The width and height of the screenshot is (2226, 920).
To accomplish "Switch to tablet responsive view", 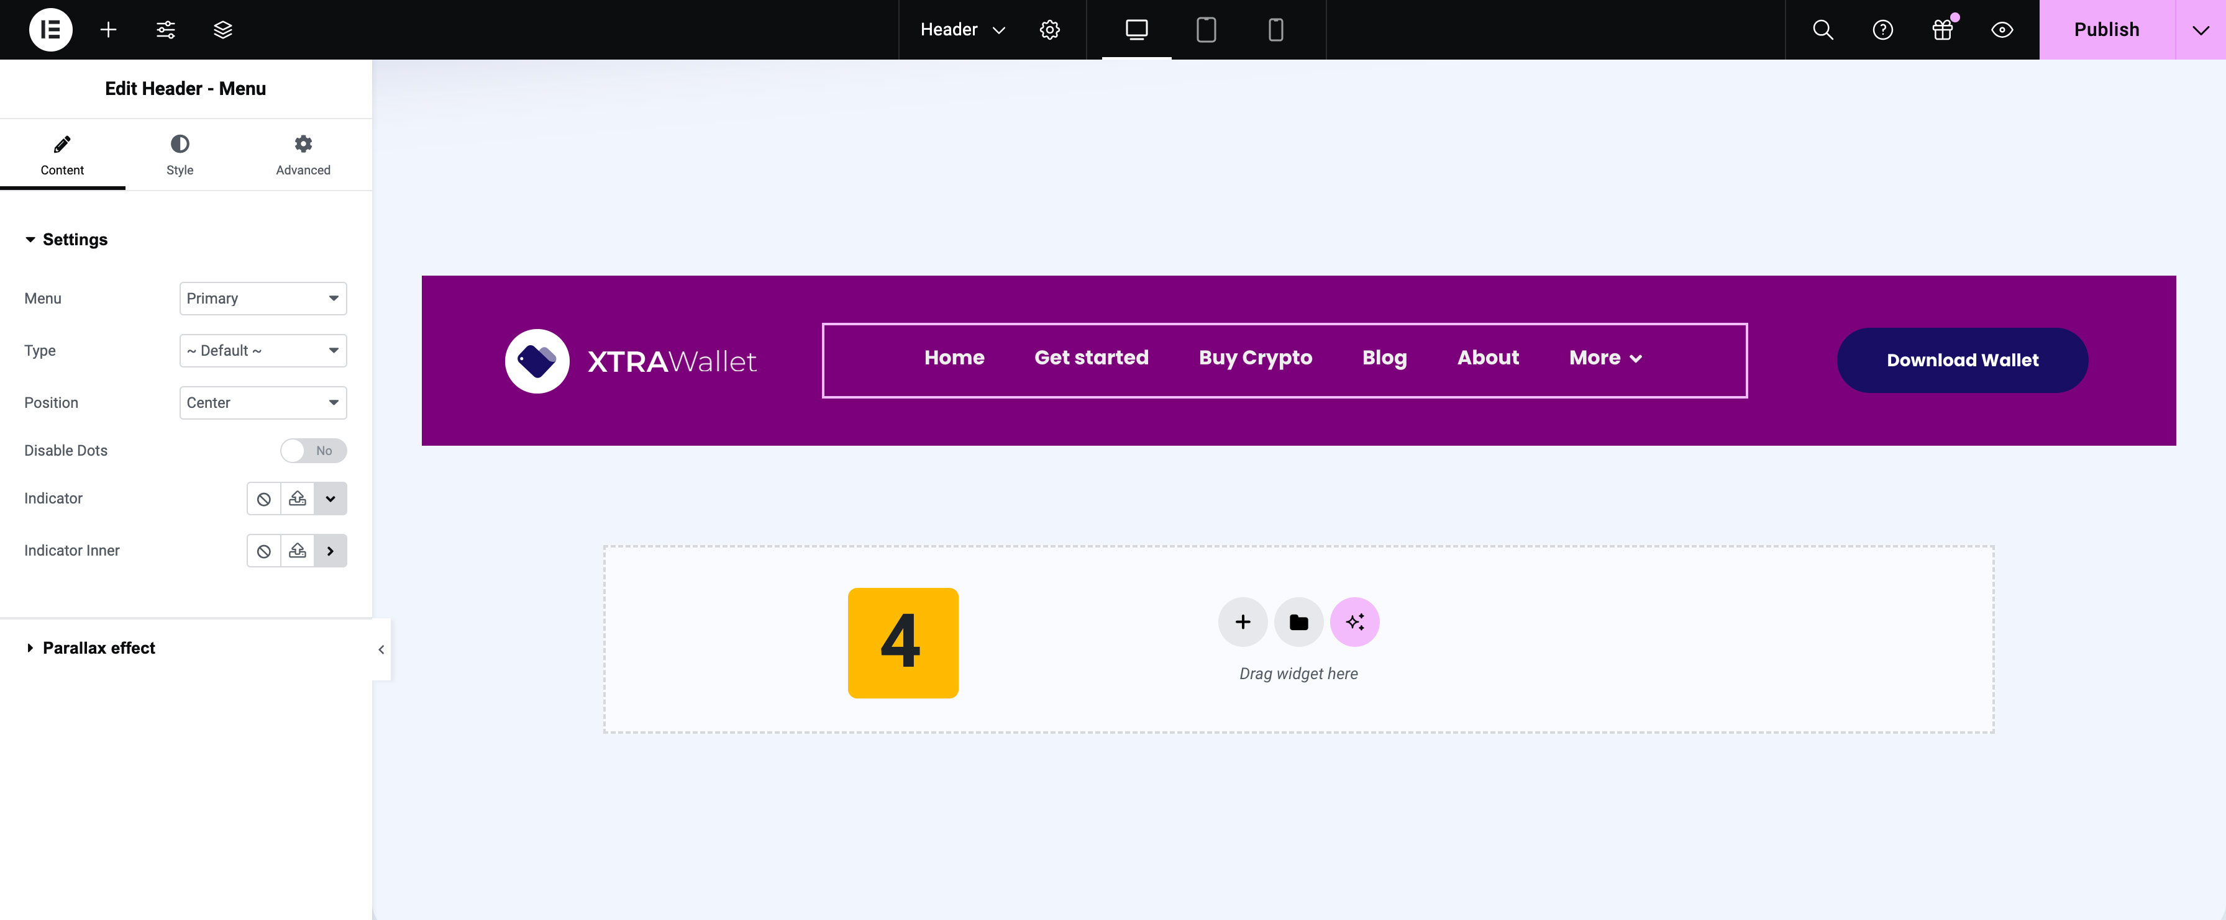I will [x=1205, y=29].
